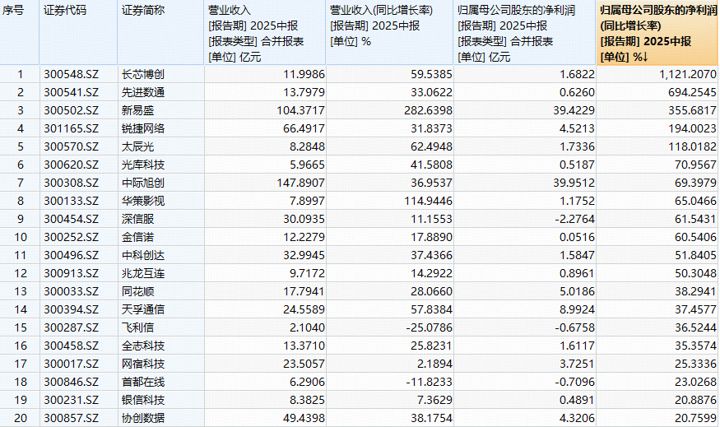The width and height of the screenshot is (720, 427).
Task: Select stock name 首都在线
Action: [143, 382]
